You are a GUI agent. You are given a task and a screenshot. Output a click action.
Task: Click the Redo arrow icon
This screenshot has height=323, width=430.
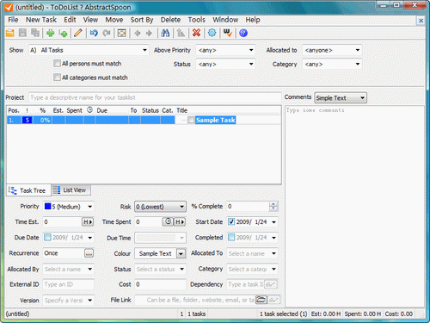click(x=107, y=33)
